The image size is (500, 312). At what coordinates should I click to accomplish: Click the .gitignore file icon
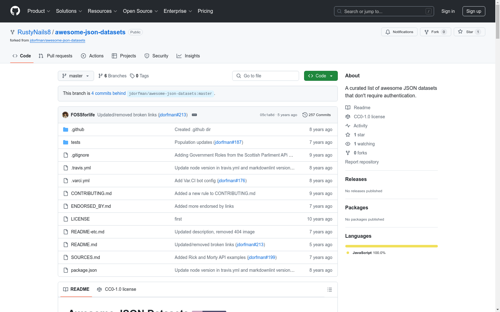pyautogui.click(x=66, y=155)
